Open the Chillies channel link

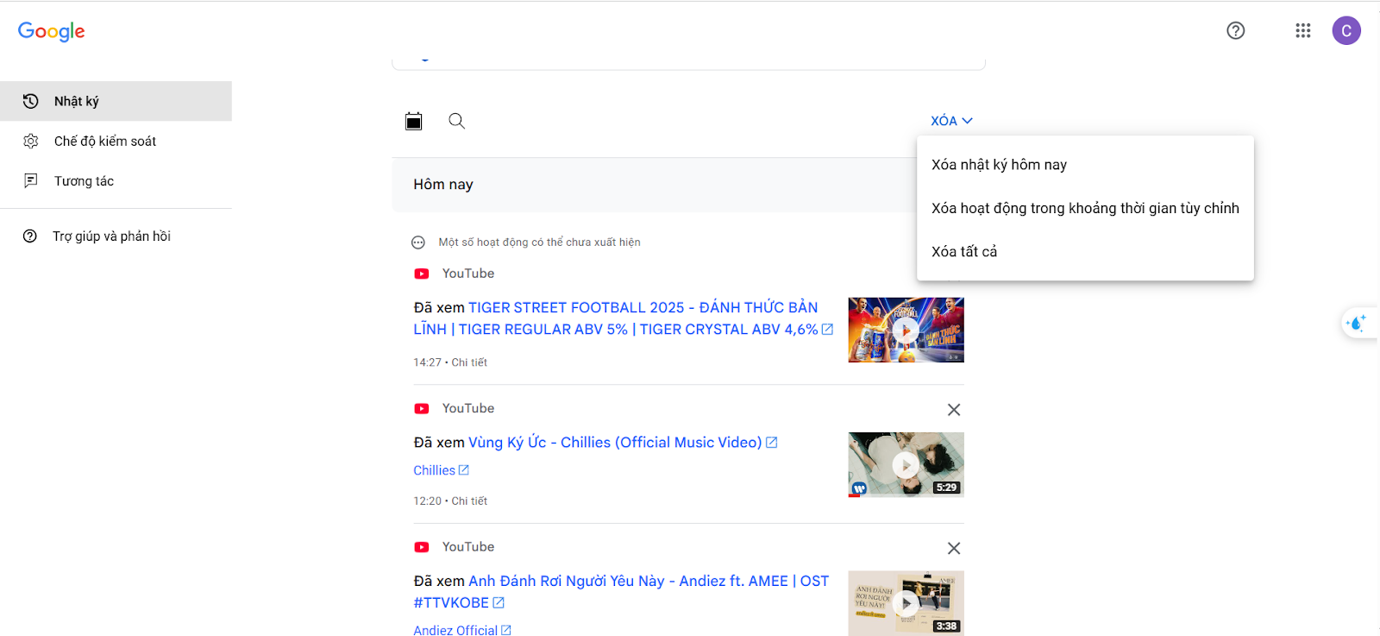click(x=434, y=470)
